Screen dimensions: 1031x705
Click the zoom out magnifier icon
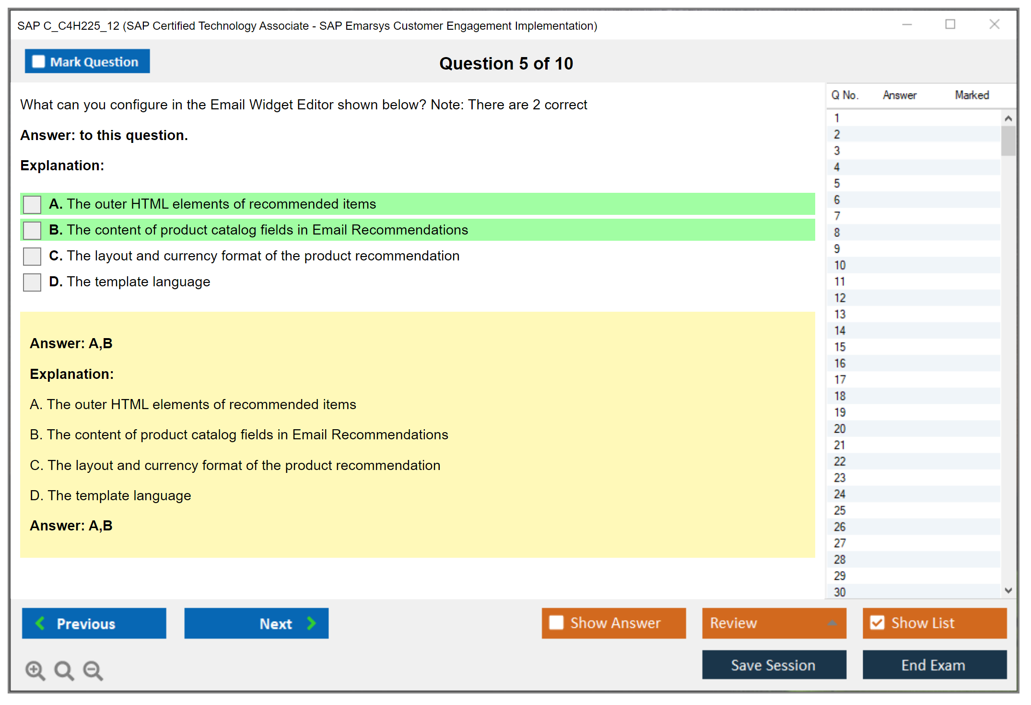pos(93,670)
